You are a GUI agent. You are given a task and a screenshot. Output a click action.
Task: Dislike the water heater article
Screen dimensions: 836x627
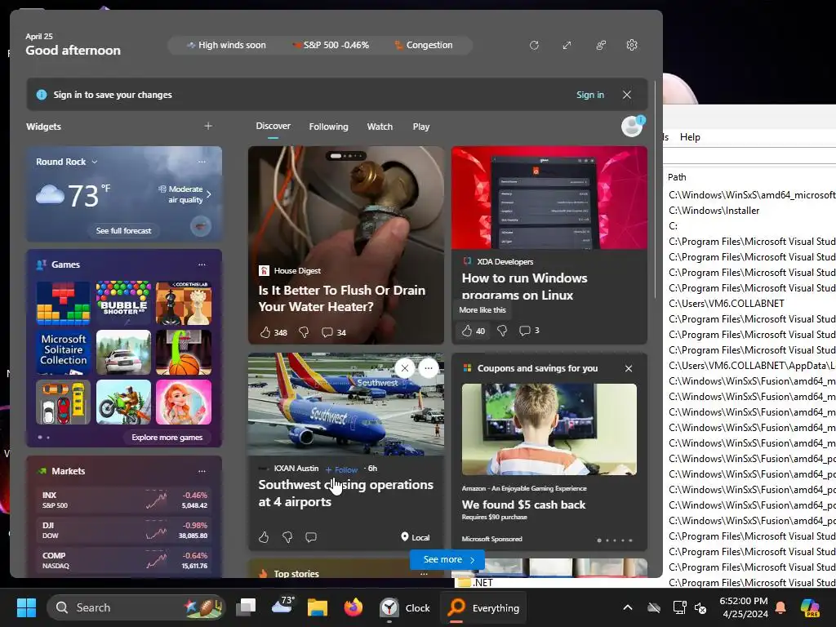pos(304,332)
